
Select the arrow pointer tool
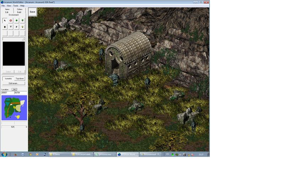point(5,21)
